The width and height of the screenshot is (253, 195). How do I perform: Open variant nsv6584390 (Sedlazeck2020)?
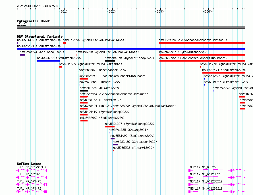pyautogui.click(x=39, y=40)
